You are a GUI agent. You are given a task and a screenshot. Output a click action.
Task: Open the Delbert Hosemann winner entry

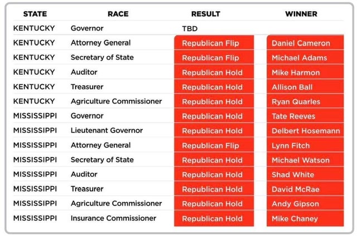305,131
